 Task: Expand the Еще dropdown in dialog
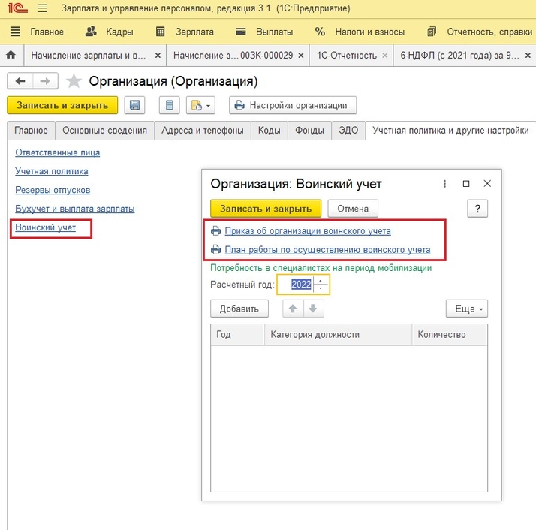pos(467,309)
